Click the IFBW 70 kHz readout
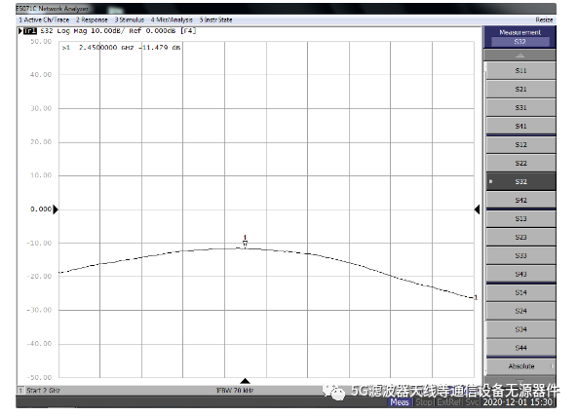 click(x=235, y=391)
